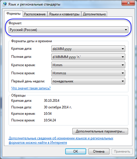The width and height of the screenshot is (137, 159).
Task: Click the link Что значит такая запись?
Action: (31, 88)
